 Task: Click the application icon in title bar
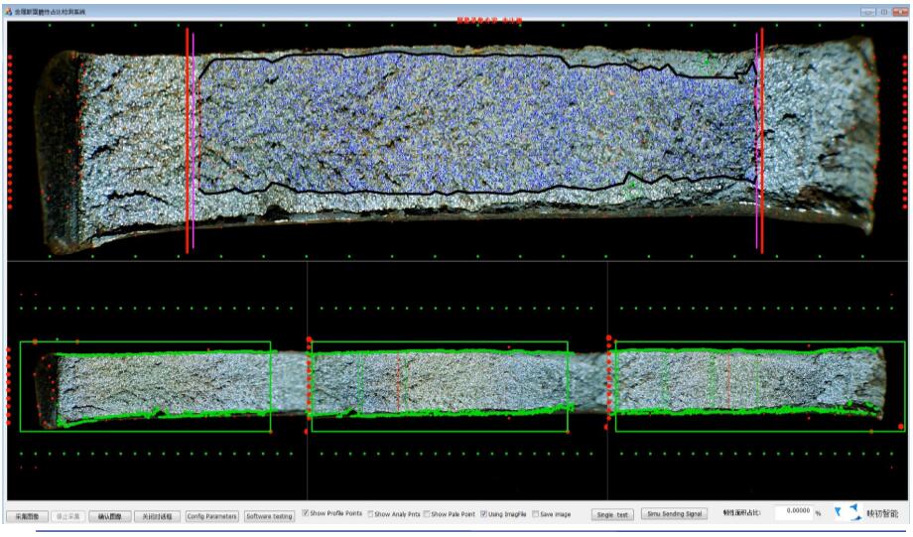[9, 11]
